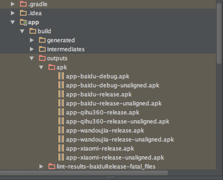223x180 pixels.
Task: Click the lint-results-baiduRelease-fatal_files folder icon
Action: tap(52, 166)
